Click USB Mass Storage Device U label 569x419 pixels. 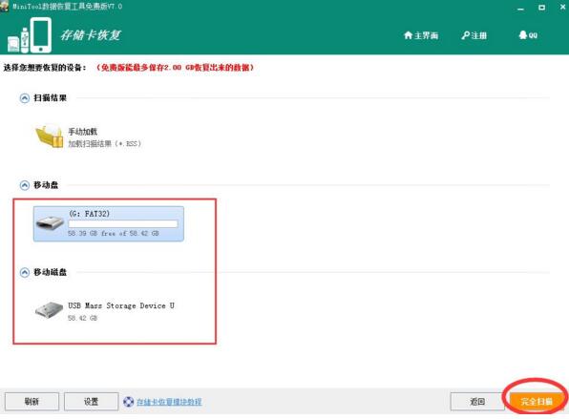click(x=121, y=305)
